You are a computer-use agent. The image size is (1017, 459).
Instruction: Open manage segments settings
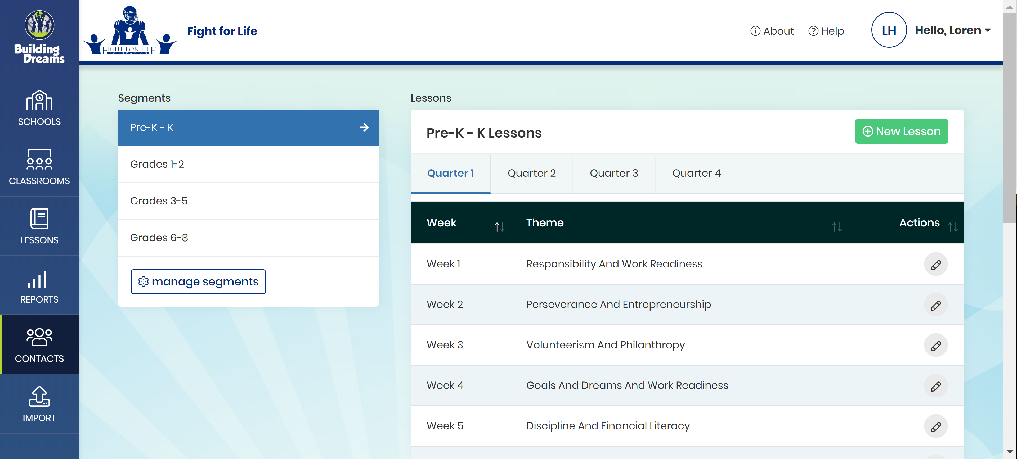[x=198, y=281]
